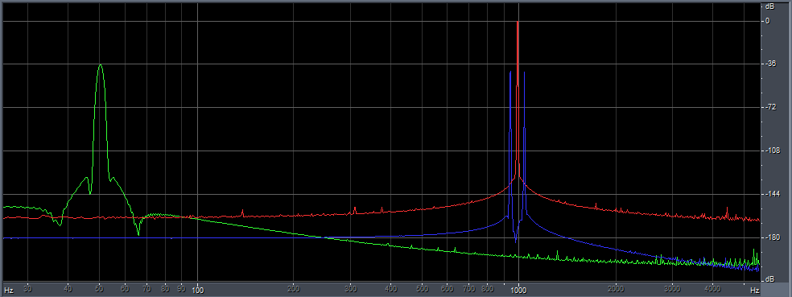
Task: Click the dB unit label above the 0 mark
Action: pos(769,6)
